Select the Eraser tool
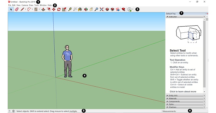This screenshot has width=216, height=113. click(x=17, y=9)
